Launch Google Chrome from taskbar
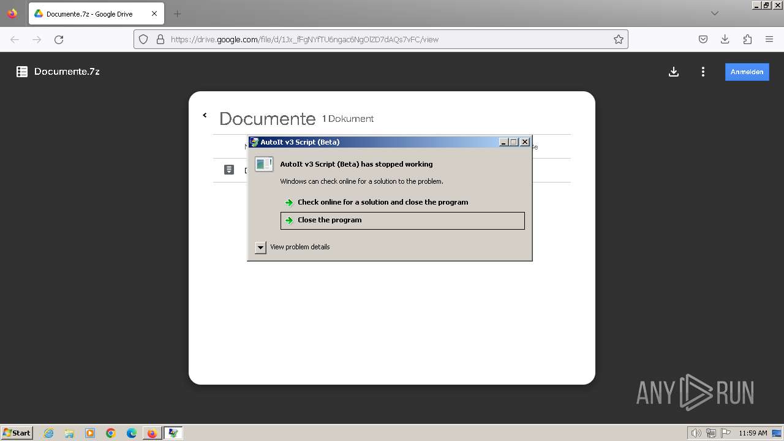This screenshot has height=441, width=784. [111, 433]
